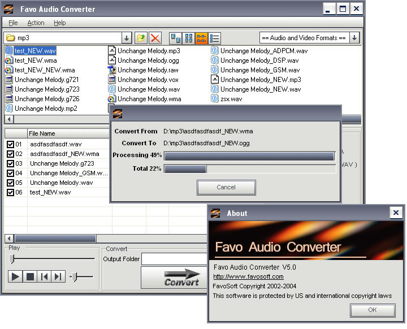Uncheck row 06 test_NEW.wav

coord(10,192)
